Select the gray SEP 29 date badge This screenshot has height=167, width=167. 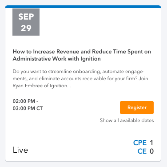(x=26, y=22)
